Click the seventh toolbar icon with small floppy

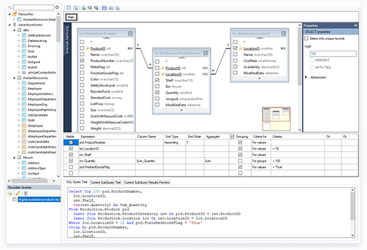pyautogui.click(x=111, y=8)
